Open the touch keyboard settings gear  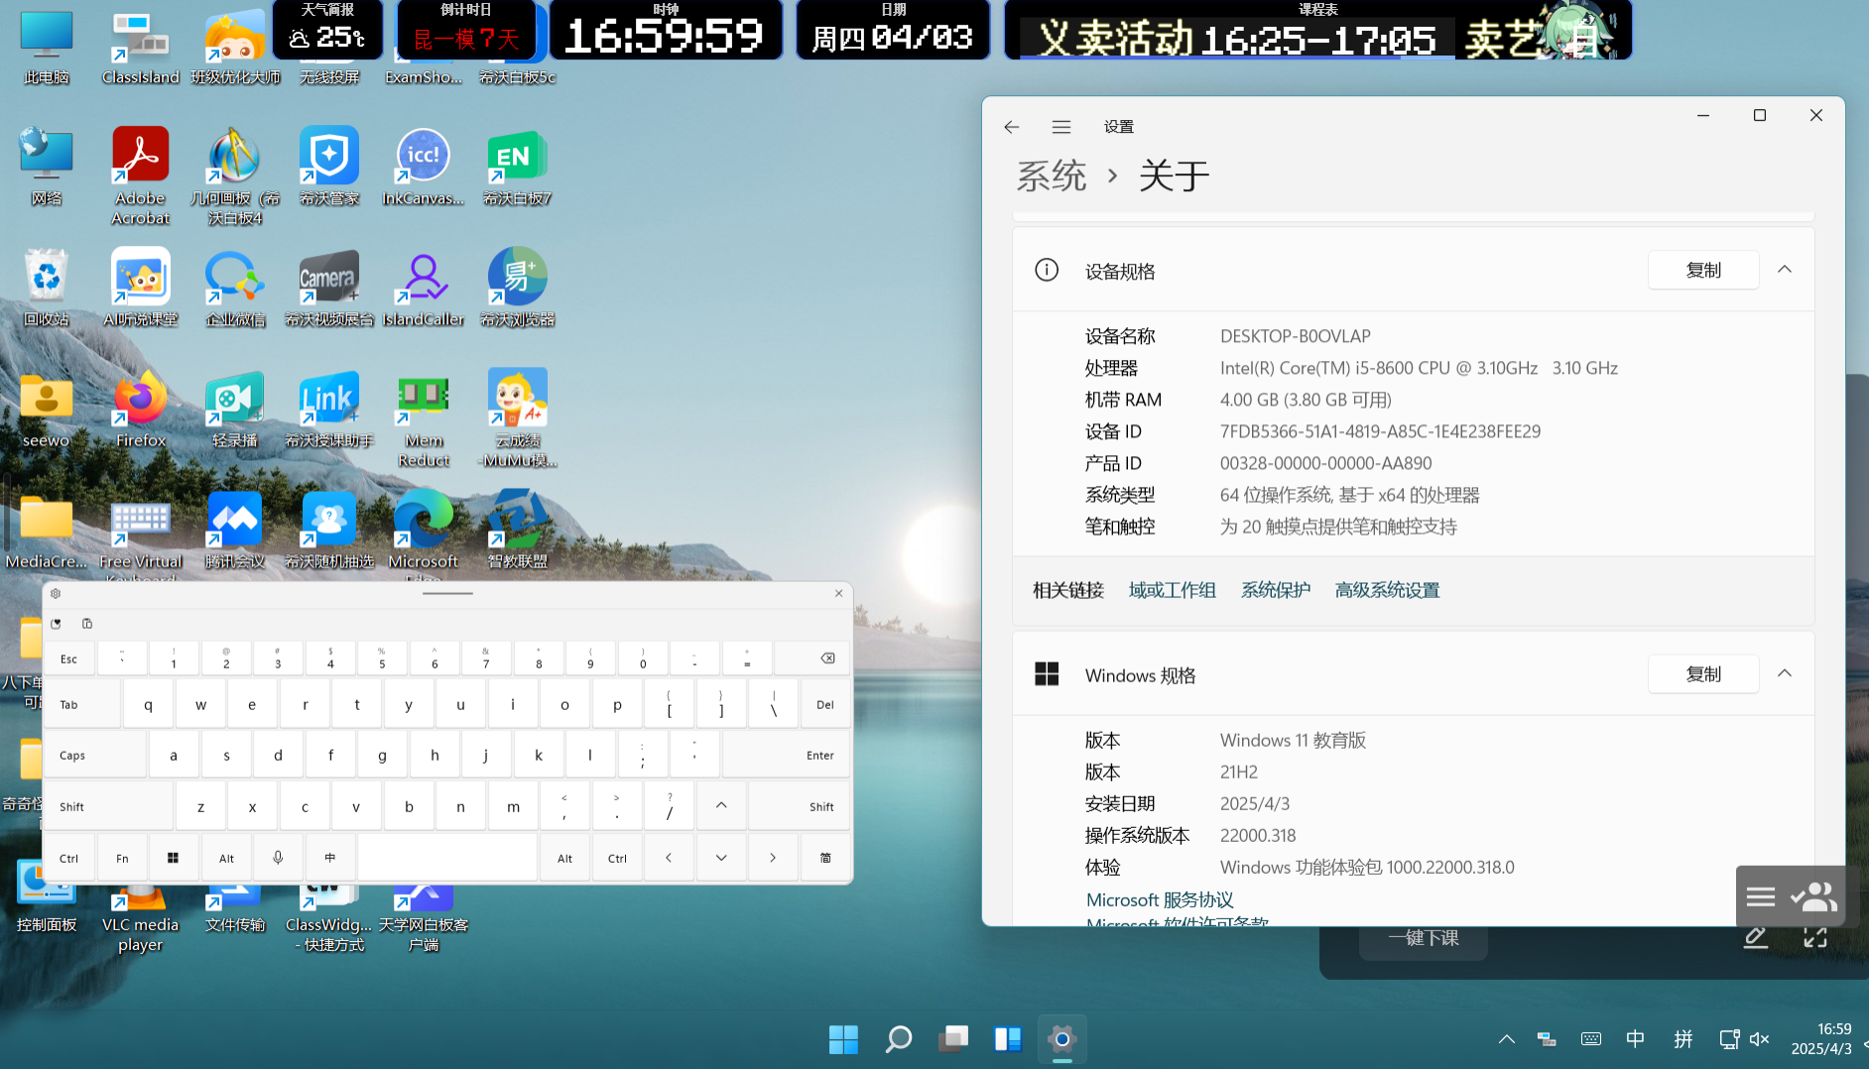56,593
